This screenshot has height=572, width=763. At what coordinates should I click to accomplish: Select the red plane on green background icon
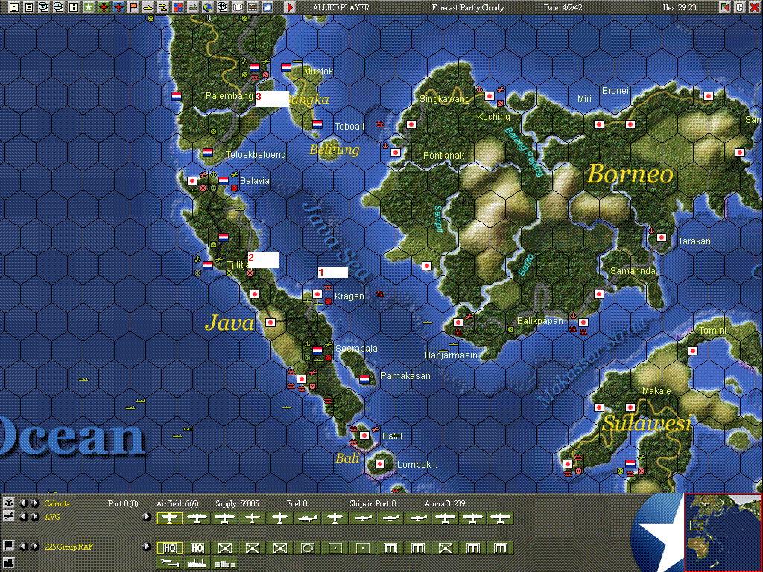click(103, 7)
